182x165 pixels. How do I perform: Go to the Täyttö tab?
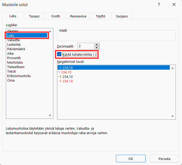(100, 16)
